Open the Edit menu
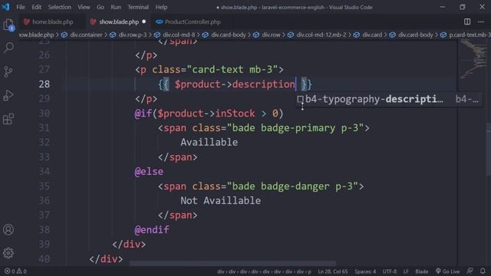491x276 pixels. click(x=36, y=7)
